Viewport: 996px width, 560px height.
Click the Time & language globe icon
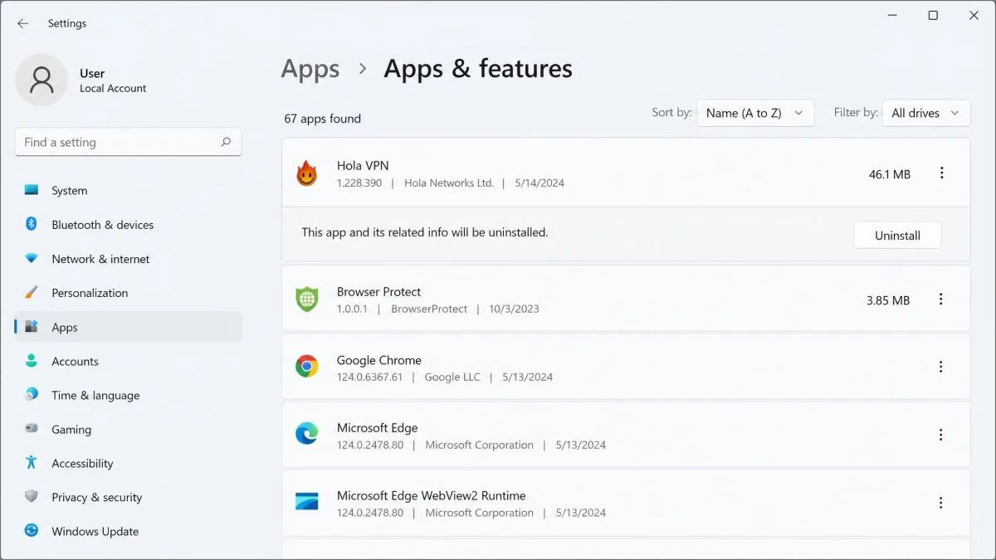click(32, 394)
